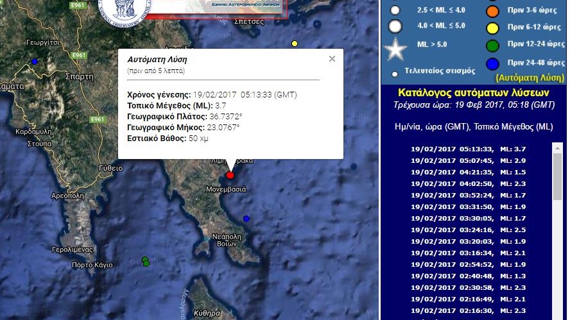Click the 4.0 < ML ≤ 5.0 white circle icon
The height and width of the screenshot is (320, 570).
tap(395, 26)
